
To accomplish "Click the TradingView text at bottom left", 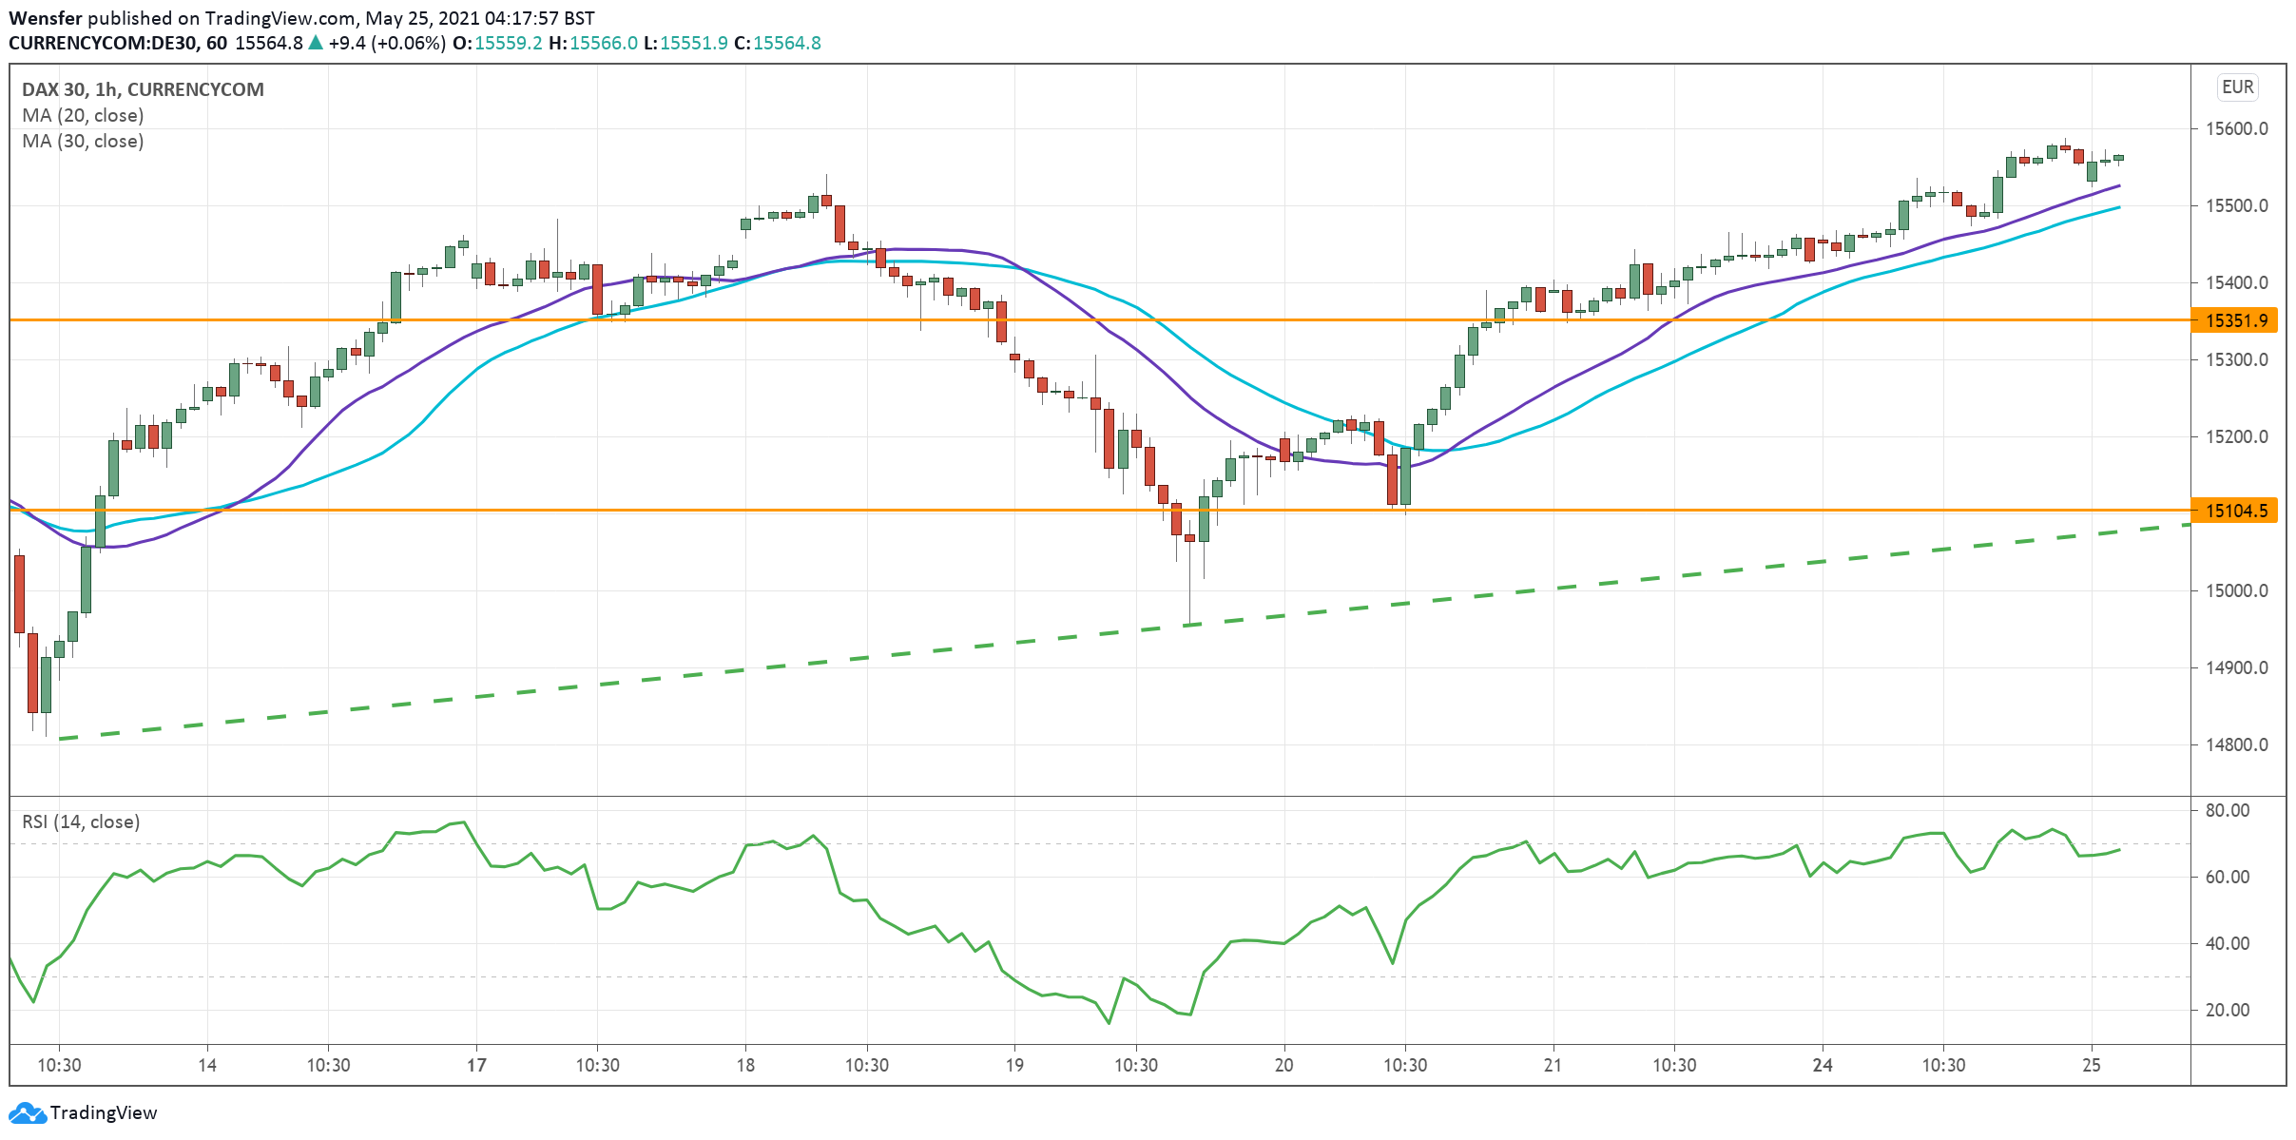I will (103, 1112).
